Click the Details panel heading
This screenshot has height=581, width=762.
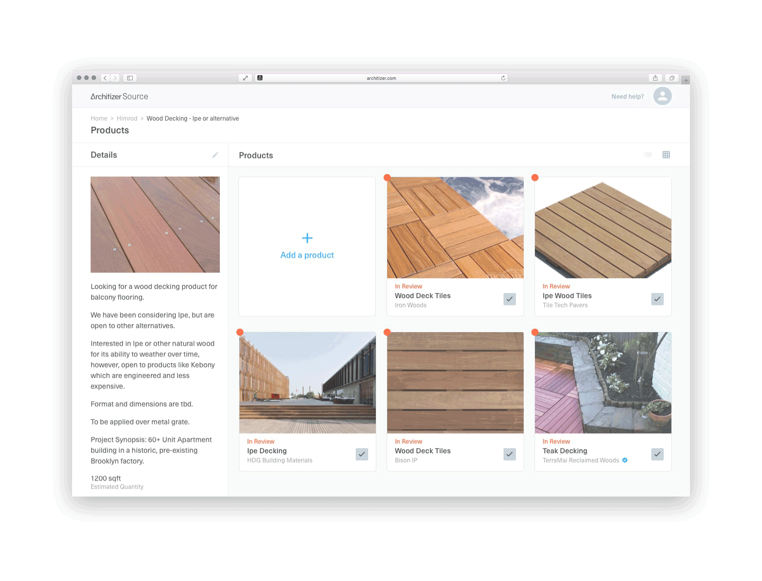pyautogui.click(x=103, y=155)
